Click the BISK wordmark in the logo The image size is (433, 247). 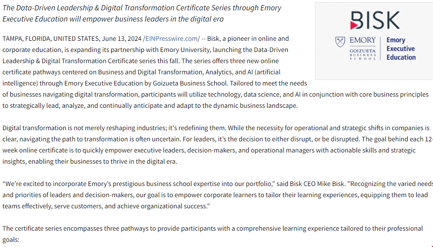(x=375, y=20)
